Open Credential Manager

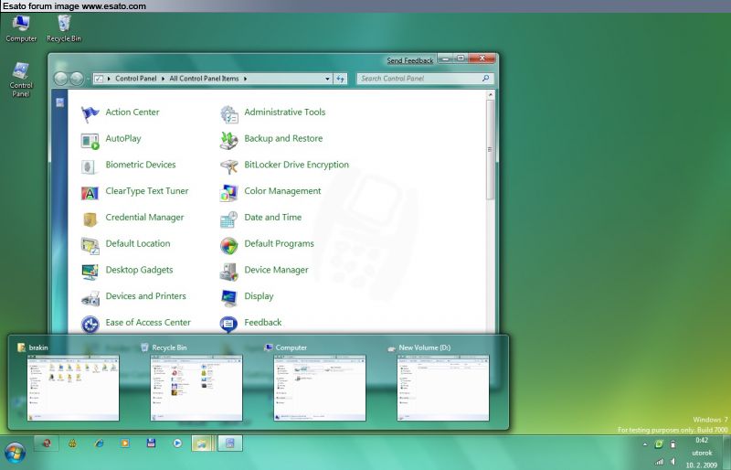144,218
